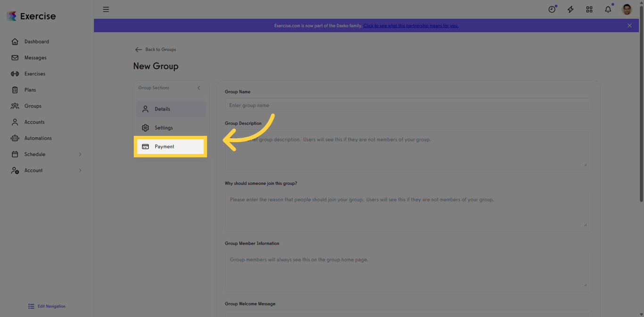Image resolution: width=644 pixels, height=317 pixels.
Task: Open the clock activity icon in top bar
Action: (x=551, y=9)
